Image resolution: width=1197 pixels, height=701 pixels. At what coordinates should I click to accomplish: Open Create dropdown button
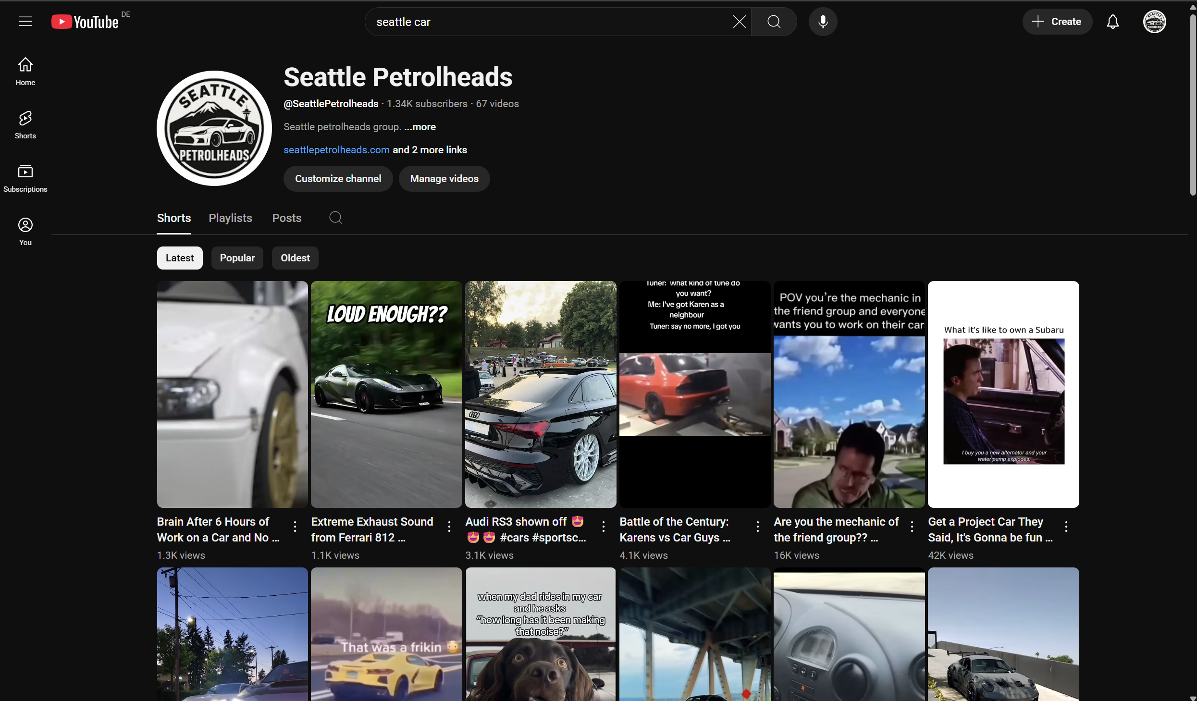pyautogui.click(x=1057, y=22)
